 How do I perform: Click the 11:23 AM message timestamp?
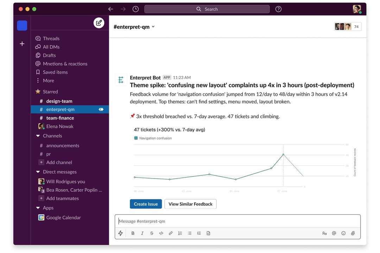182,77
